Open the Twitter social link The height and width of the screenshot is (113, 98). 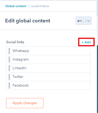pos(48,77)
